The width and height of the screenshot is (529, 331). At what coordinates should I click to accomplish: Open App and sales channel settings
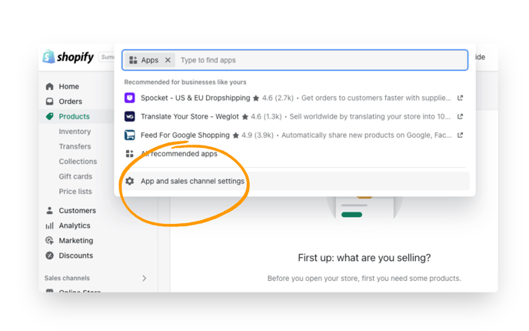pos(192,181)
